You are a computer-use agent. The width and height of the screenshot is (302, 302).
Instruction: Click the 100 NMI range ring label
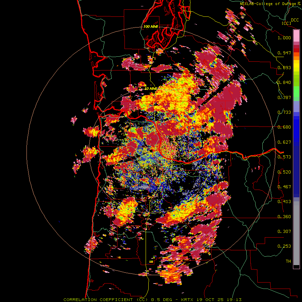tap(151, 27)
